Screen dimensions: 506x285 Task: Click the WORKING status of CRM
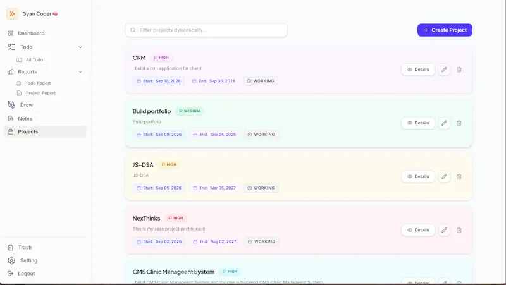(261, 81)
